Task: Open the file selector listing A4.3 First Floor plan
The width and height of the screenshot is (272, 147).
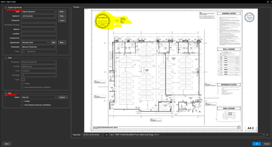Action: click(187, 135)
